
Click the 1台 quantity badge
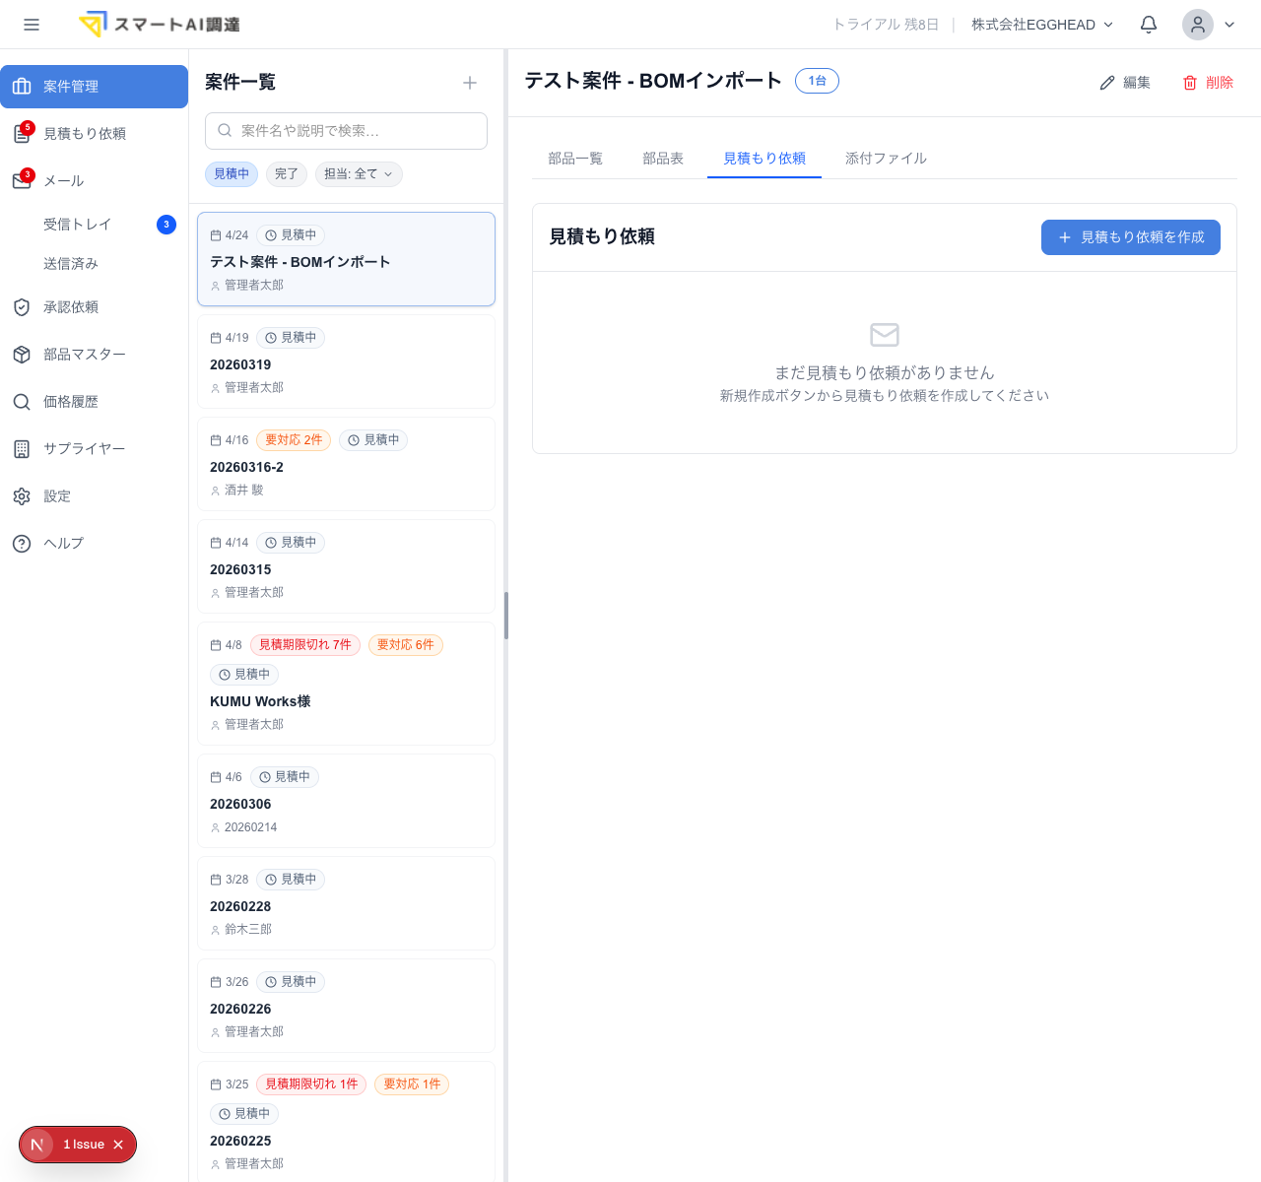click(817, 81)
